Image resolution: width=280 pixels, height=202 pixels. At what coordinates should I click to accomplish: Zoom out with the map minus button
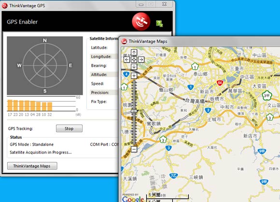(134, 149)
